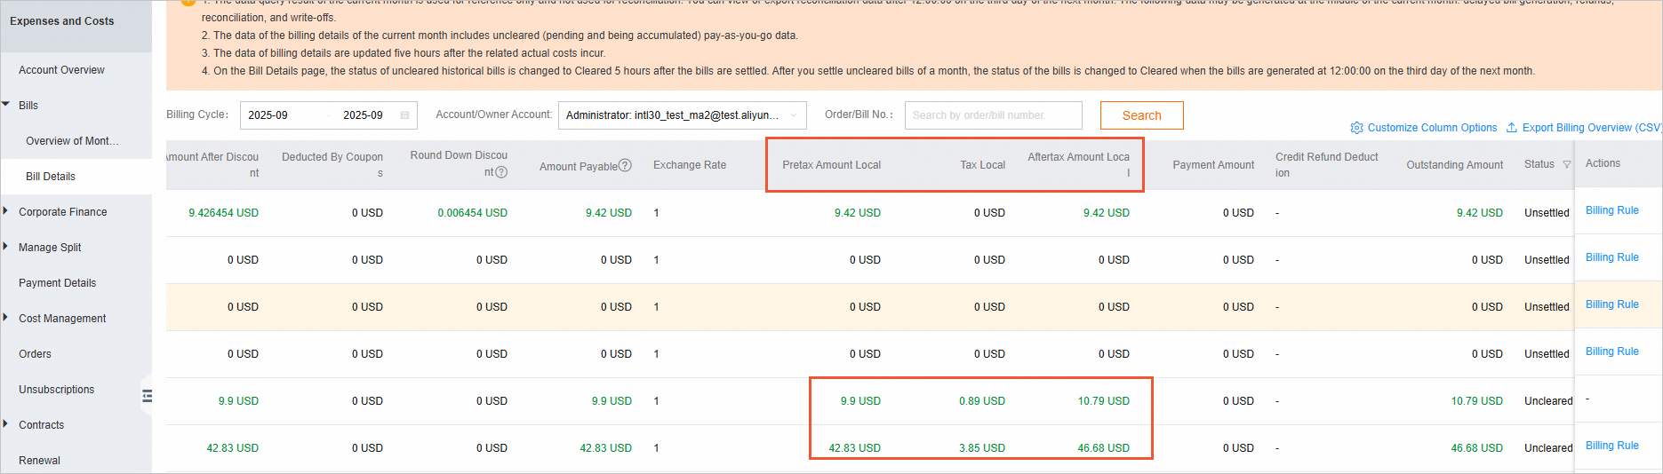Focus the order/bill number search field
Image resolution: width=1663 pixels, height=474 pixels.
994,115
